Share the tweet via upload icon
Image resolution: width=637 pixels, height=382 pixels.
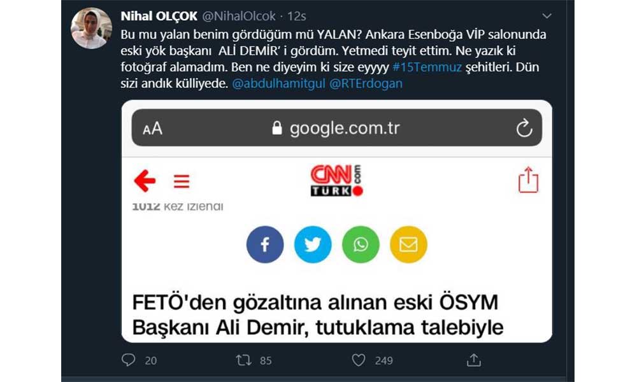coord(474,360)
